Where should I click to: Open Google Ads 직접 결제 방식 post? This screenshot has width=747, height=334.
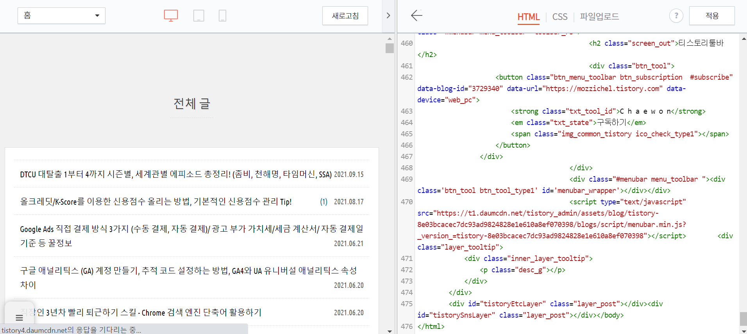[192, 236]
